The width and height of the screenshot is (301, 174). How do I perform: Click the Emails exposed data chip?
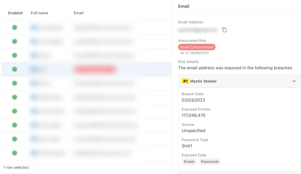coord(189,161)
